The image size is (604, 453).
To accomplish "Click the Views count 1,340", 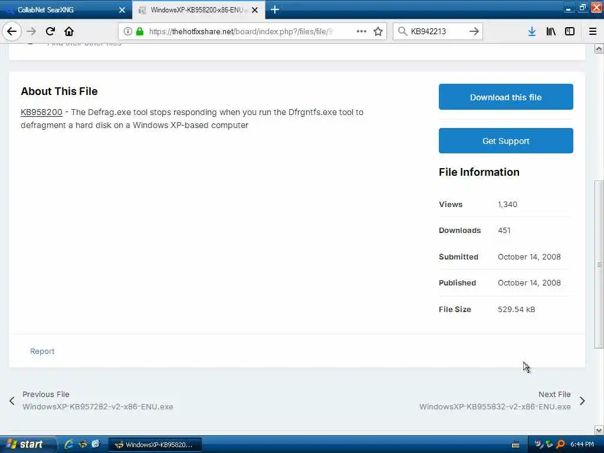I will [507, 205].
